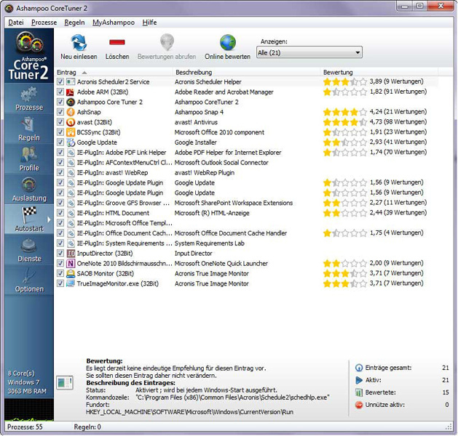Viewport: 458px width, 436px height.
Task: Click the OneNote 2010 entry icon
Action: [x=71, y=264]
